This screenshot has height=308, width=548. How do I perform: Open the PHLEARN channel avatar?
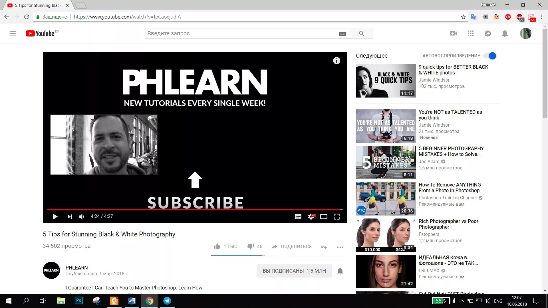(51, 270)
